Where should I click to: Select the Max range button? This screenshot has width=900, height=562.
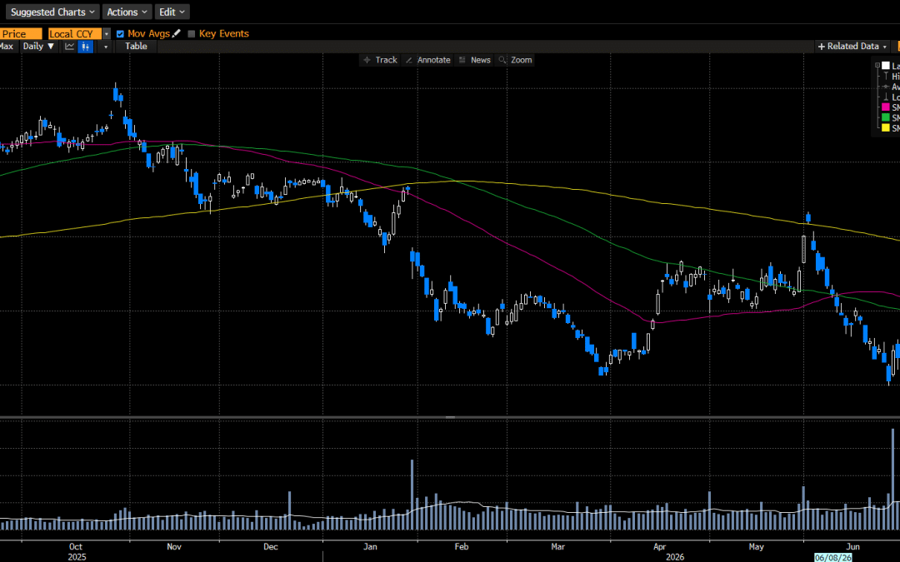click(x=7, y=47)
